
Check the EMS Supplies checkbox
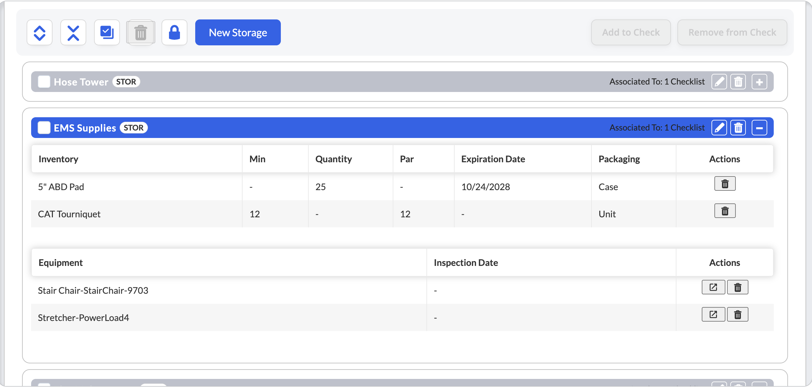44,128
